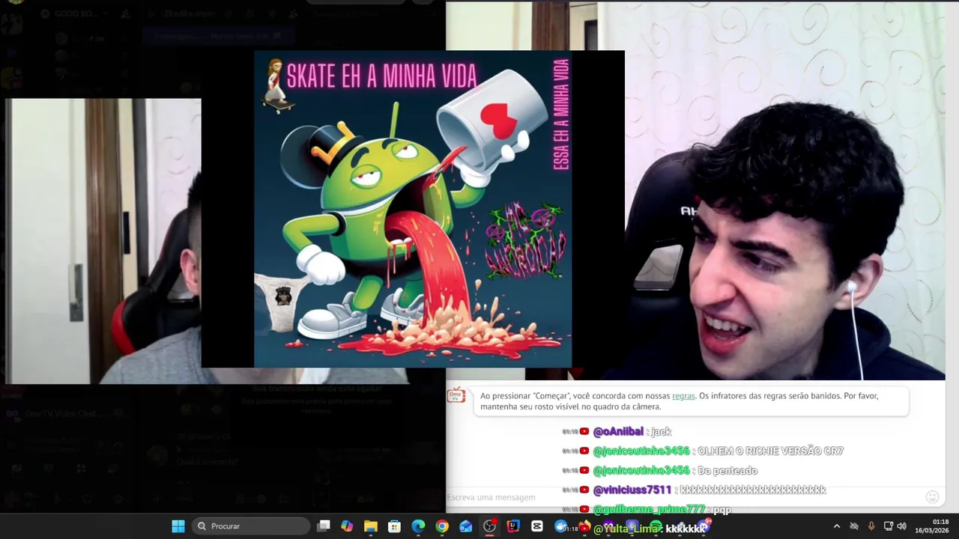Click the @viniciuss7511 chat username
The width and height of the screenshot is (959, 539).
tap(632, 490)
